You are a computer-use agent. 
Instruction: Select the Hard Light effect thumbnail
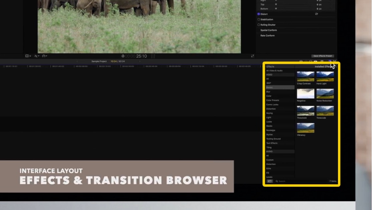[x=325, y=77]
